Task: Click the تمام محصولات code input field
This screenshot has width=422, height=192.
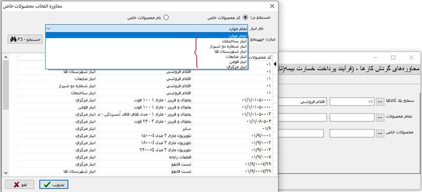Action: (x=352, y=118)
